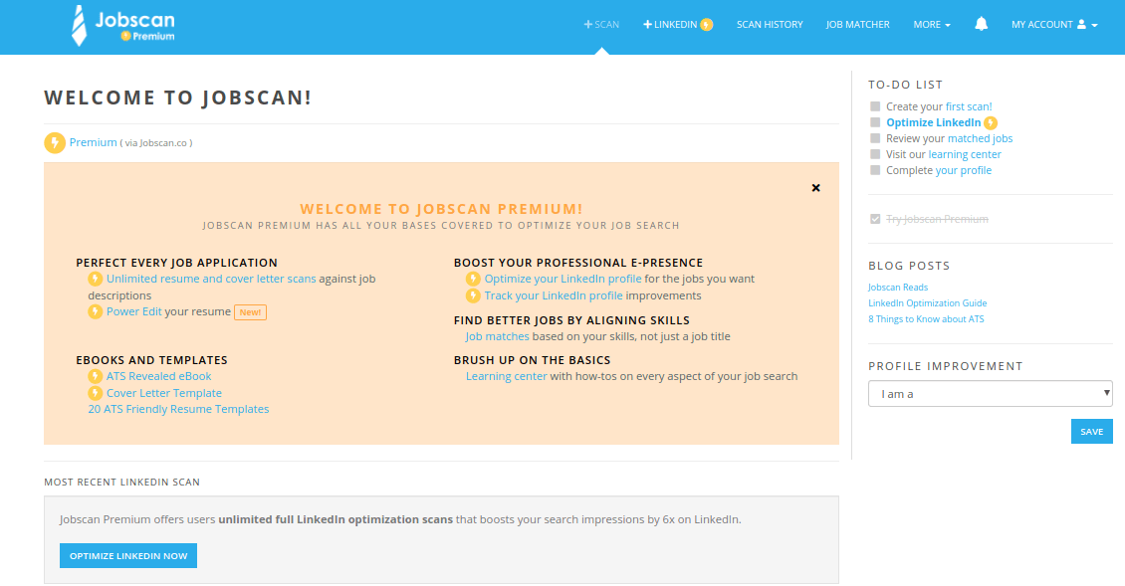The height and width of the screenshot is (586, 1125).
Task: Go to SCAN HISTORY
Action: [770, 24]
